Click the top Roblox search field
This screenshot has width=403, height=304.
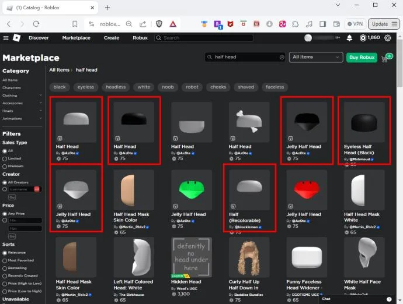[204, 38]
